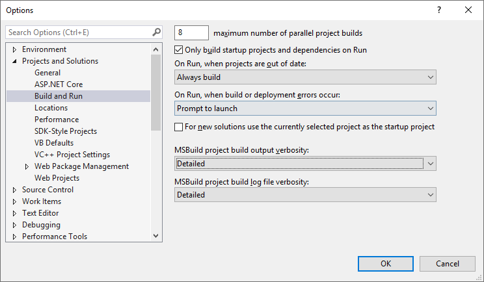The height and width of the screenshot is (282, 484).
Task: Open the SDK-Style Projects page
Action: pyautogui.click(x=65, y=131)
